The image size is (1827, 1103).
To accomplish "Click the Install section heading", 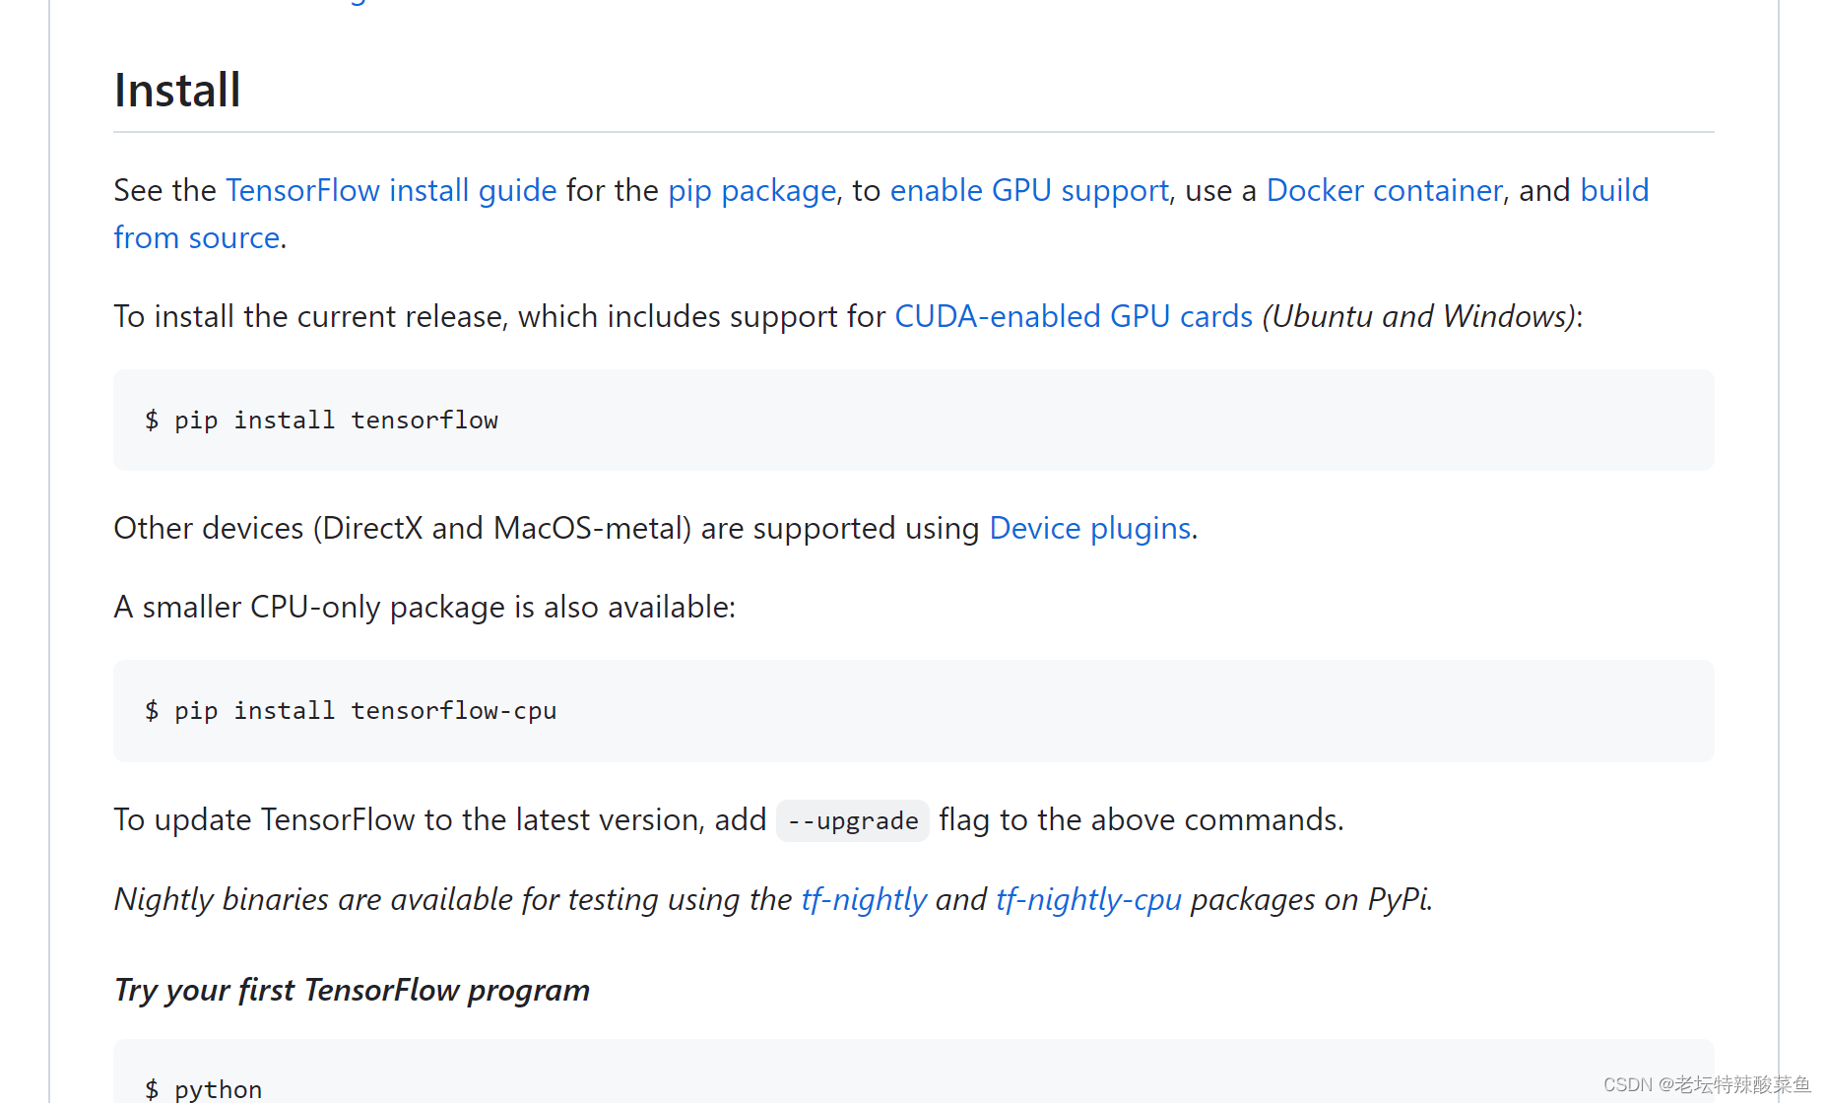I will click(177, 91).
